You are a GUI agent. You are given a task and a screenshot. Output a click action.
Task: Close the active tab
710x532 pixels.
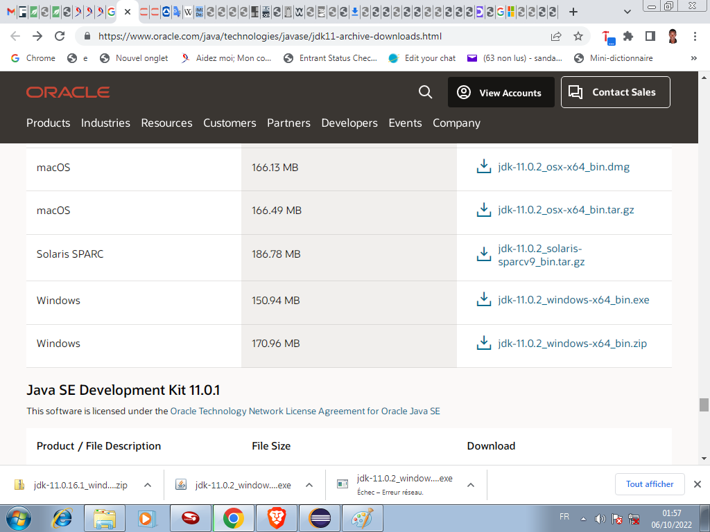(x=128, y=12)
